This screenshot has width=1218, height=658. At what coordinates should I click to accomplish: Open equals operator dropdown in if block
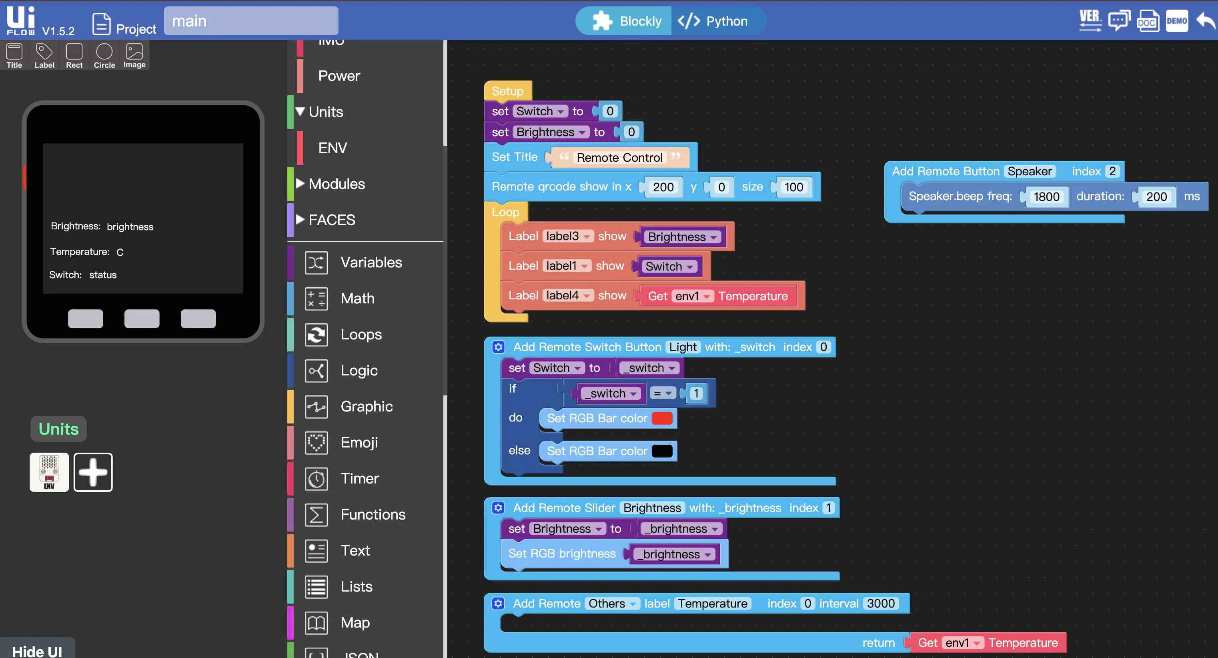pos(663,393)
